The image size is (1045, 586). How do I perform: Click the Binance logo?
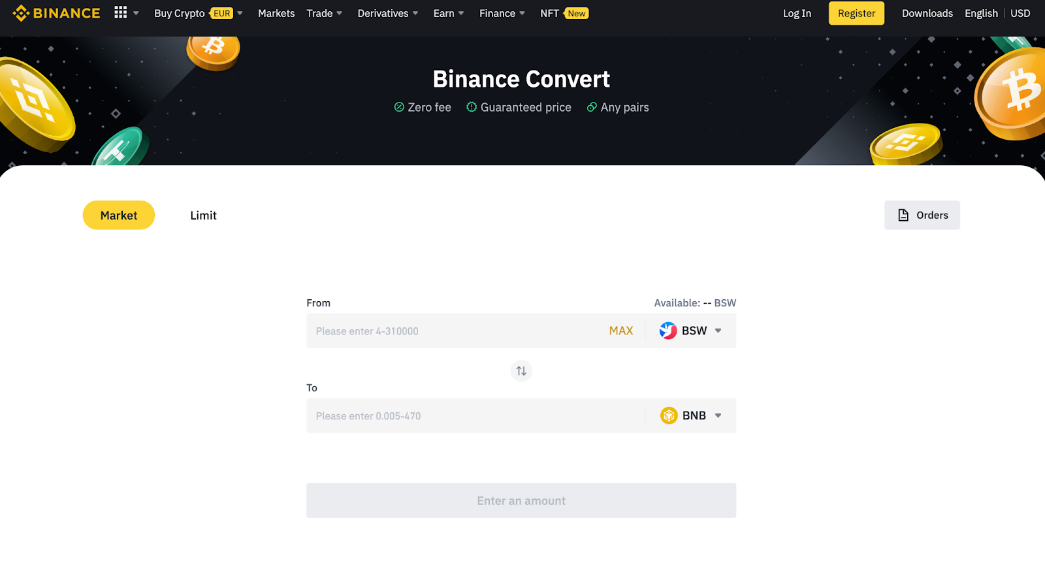(57, 13)
